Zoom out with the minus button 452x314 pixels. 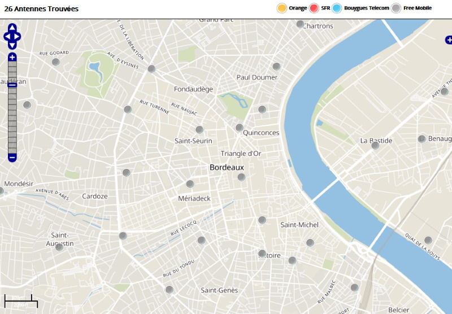pos(12,157)
